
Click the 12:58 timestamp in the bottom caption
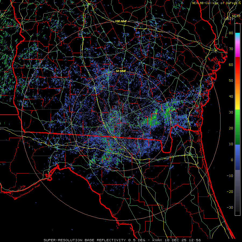pos(195,240)
